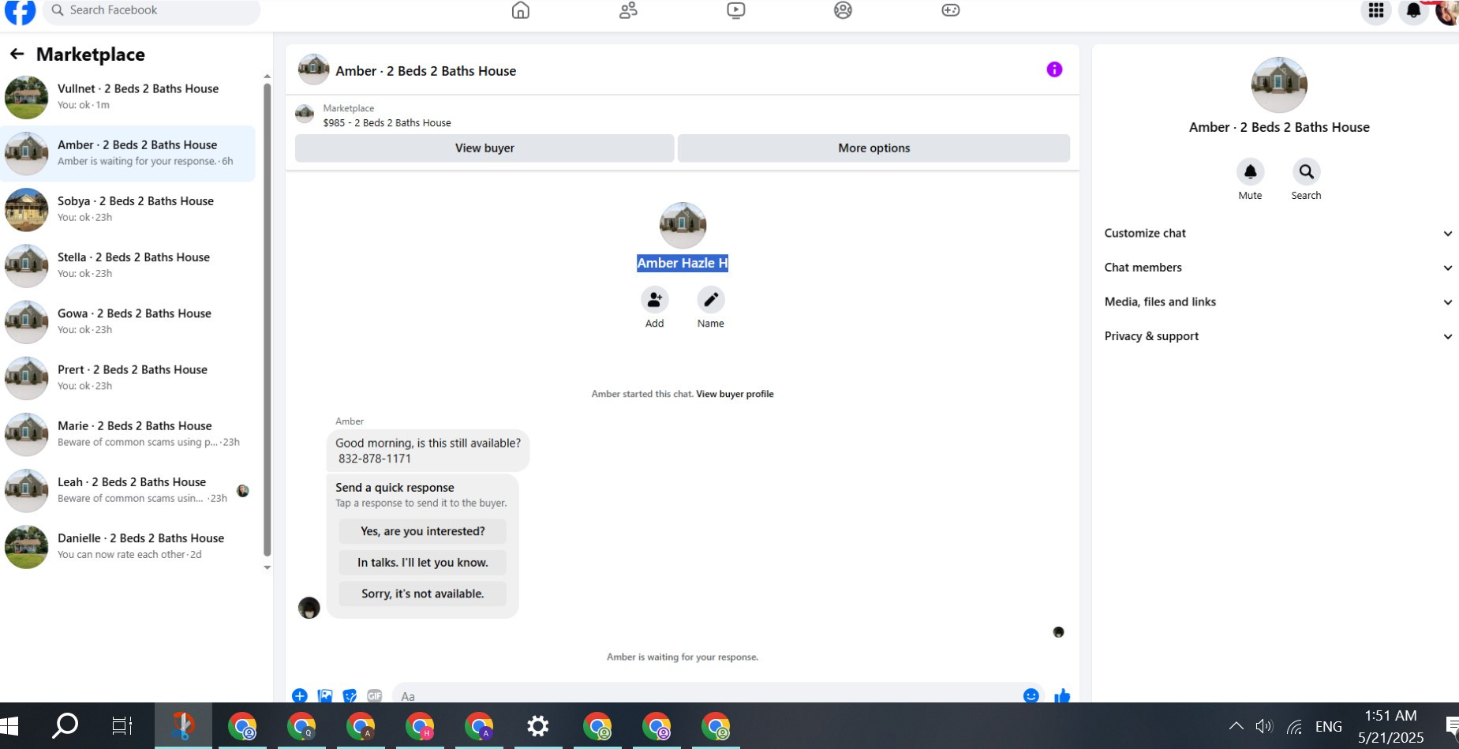Open the GIF picker in composer
1459x749 pixels.
pos(375,695)
